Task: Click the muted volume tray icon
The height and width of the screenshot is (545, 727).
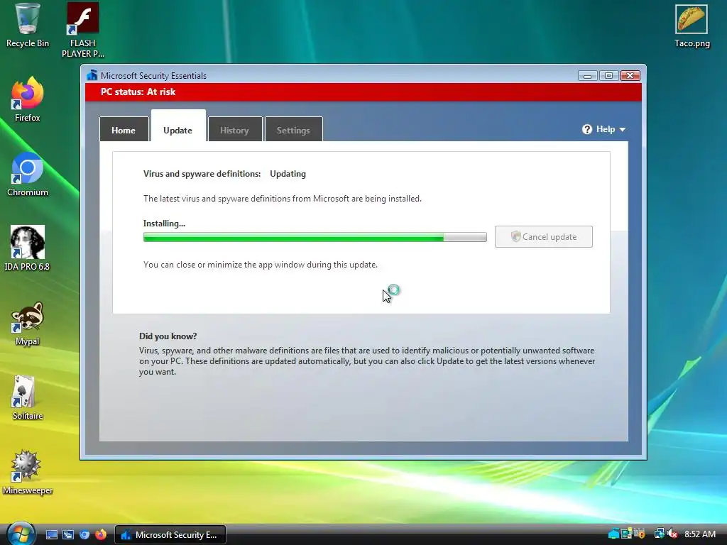Action: [673, 534]
